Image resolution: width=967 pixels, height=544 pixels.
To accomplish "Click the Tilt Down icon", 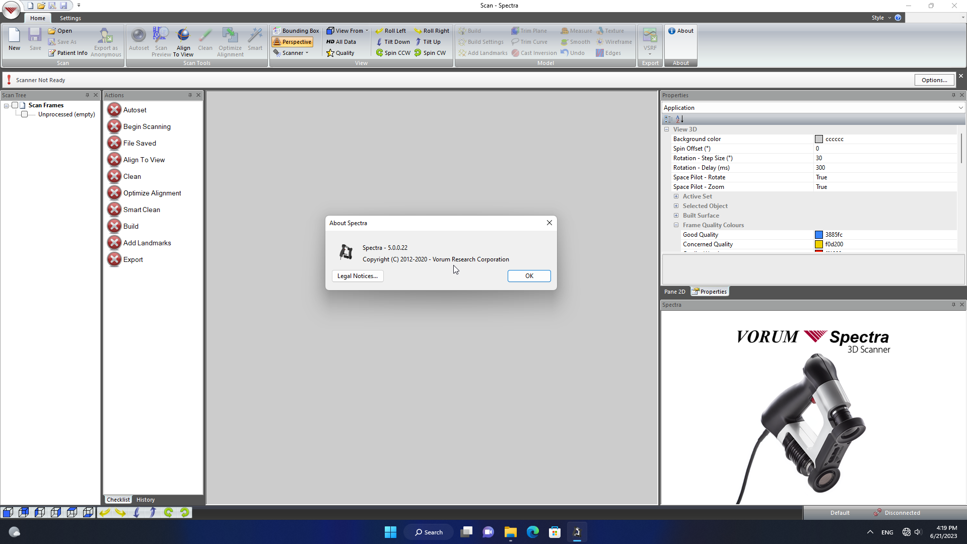I will (x=379, y=42).
